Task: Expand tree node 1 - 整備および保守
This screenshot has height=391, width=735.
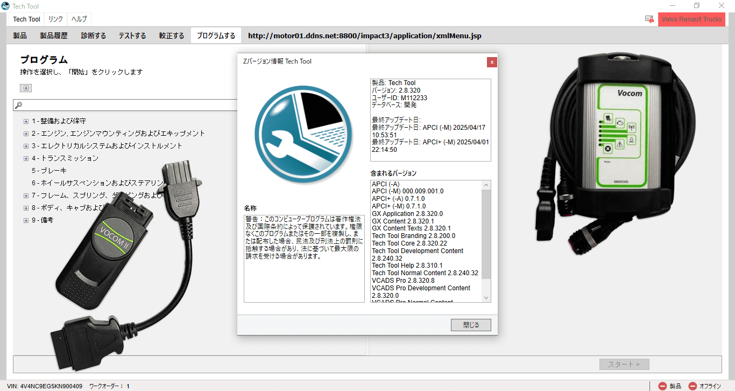Action: pos(26,121)
